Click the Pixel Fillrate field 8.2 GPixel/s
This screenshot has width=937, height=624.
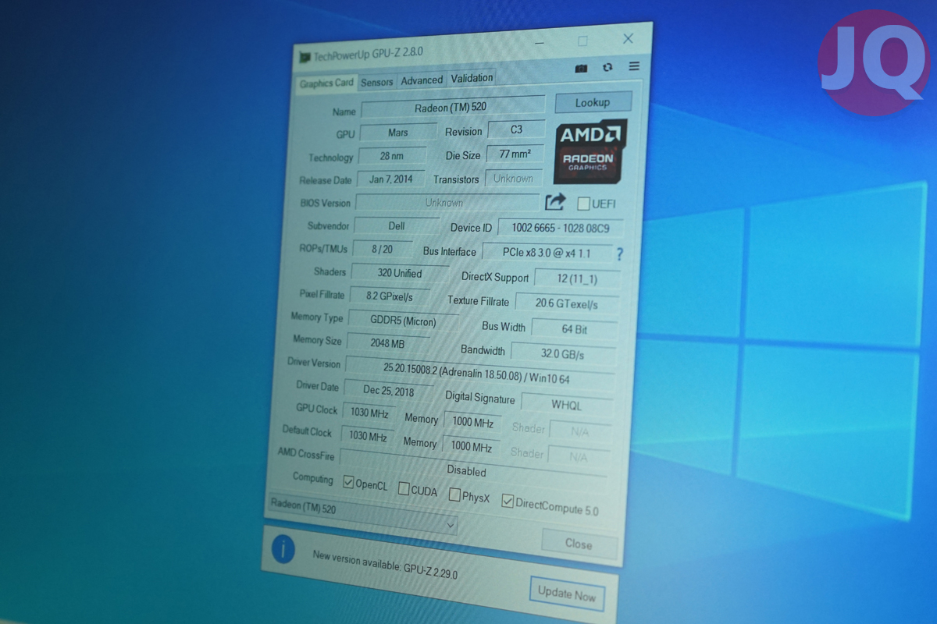click(390, 296)
